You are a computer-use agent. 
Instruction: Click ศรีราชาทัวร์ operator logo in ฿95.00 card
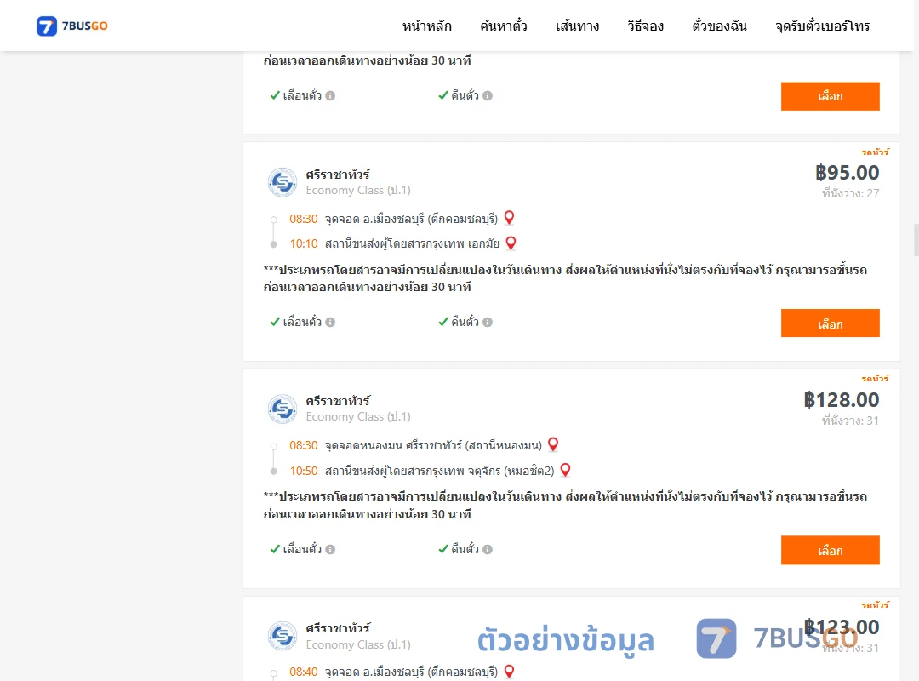click(283, 182)
